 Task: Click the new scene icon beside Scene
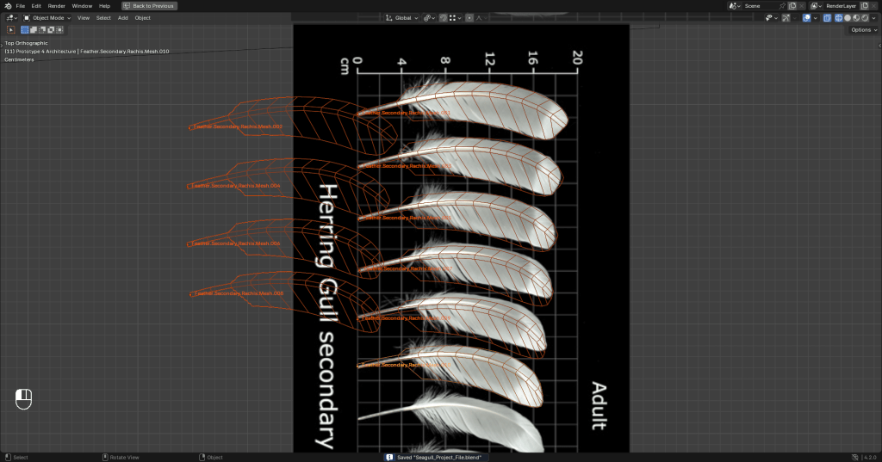792,6
